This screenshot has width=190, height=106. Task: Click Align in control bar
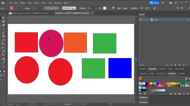pyautogui.click(x=119, y=8)
